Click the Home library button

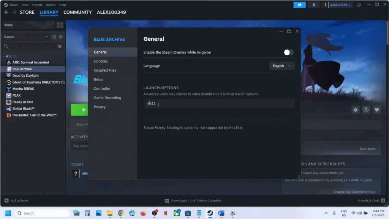28,25
